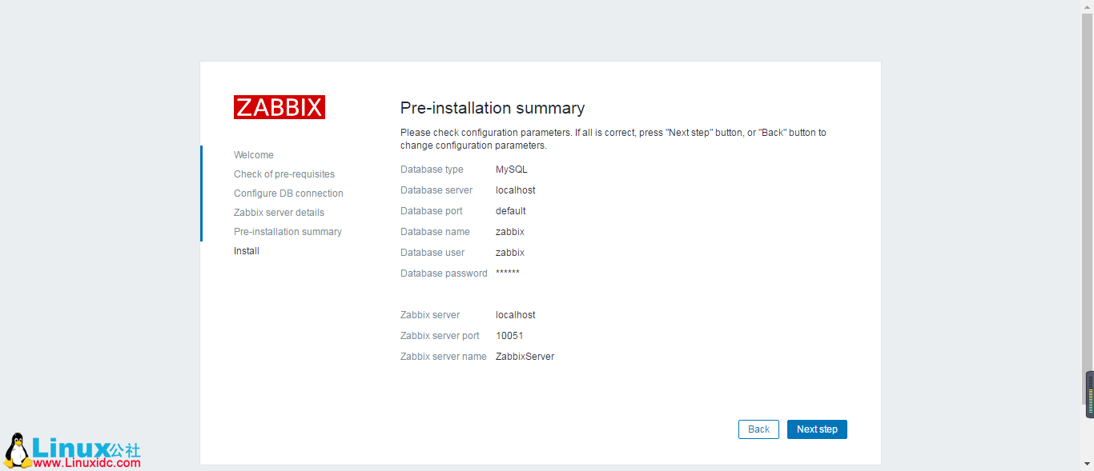1094x471 pixels.
Task: Click the Install step in sidebar
Action: pos(247,251)
